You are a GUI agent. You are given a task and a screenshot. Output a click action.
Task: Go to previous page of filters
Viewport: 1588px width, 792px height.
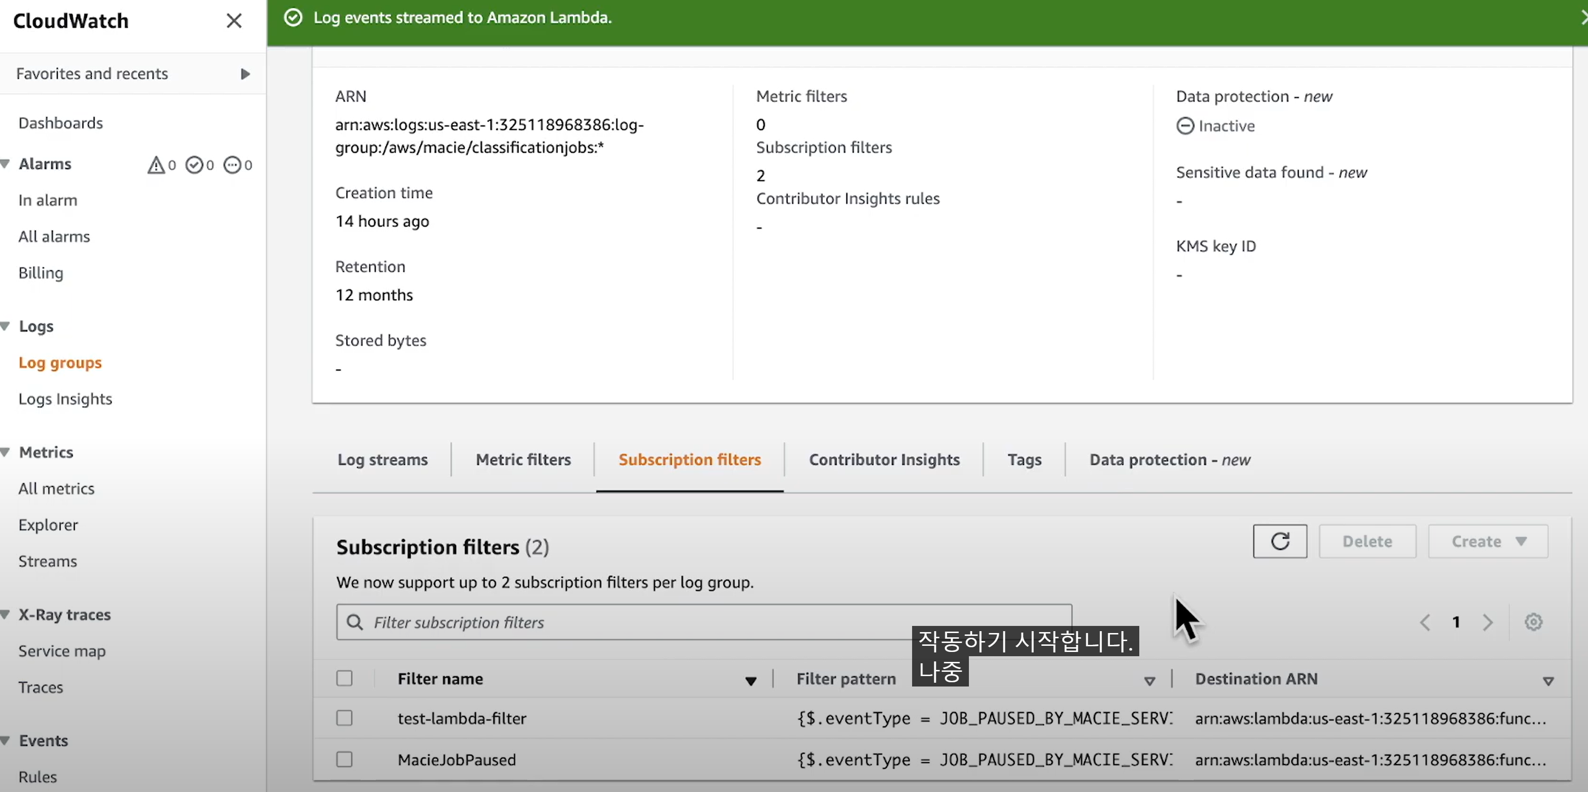(x=1425, y=622)
